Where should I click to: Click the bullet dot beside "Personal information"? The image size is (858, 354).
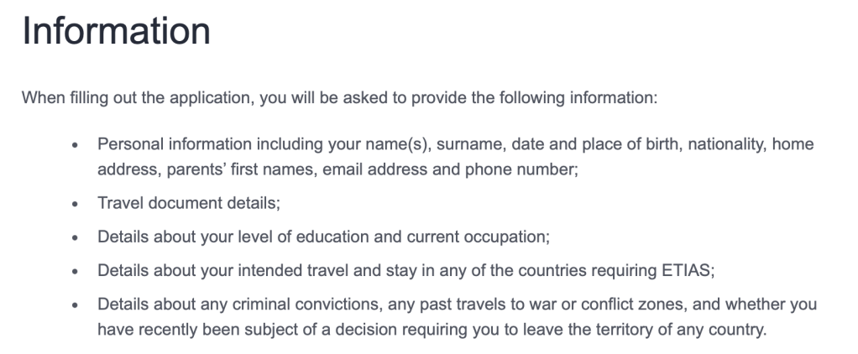(x=76, y=145)
